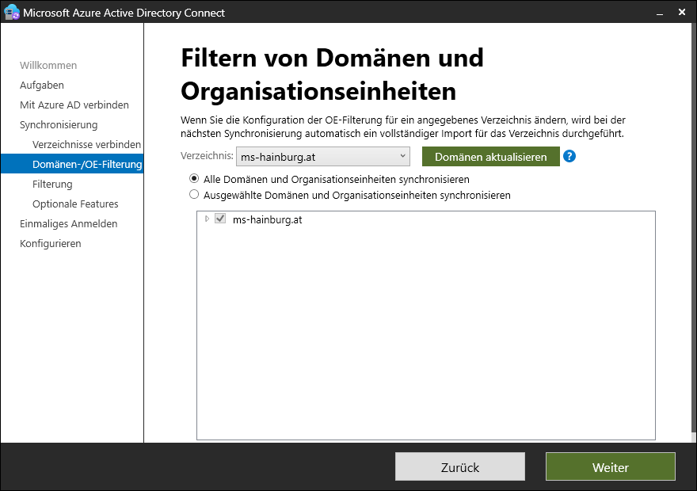Select Aufgaben in the left navigation
This screenshot has height=491, width=697.
tap(42, 85)
